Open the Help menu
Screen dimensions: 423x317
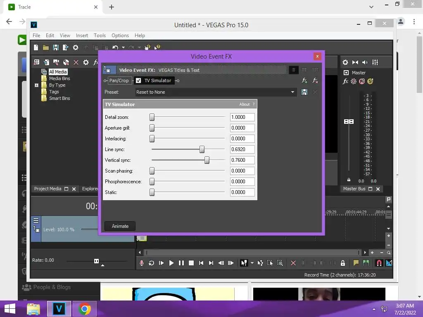pos(140,35)
